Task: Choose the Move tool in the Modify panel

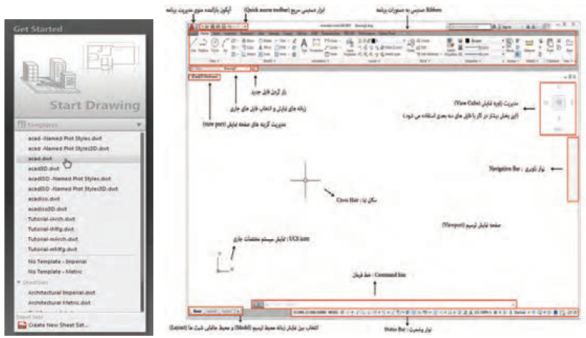Action: (x=248, y=41)
